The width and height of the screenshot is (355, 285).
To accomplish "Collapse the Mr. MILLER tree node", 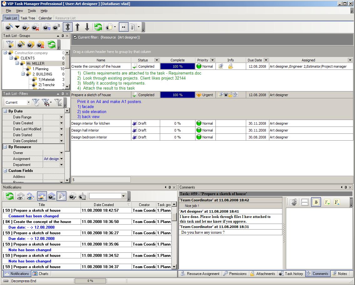I will [17, 63].
